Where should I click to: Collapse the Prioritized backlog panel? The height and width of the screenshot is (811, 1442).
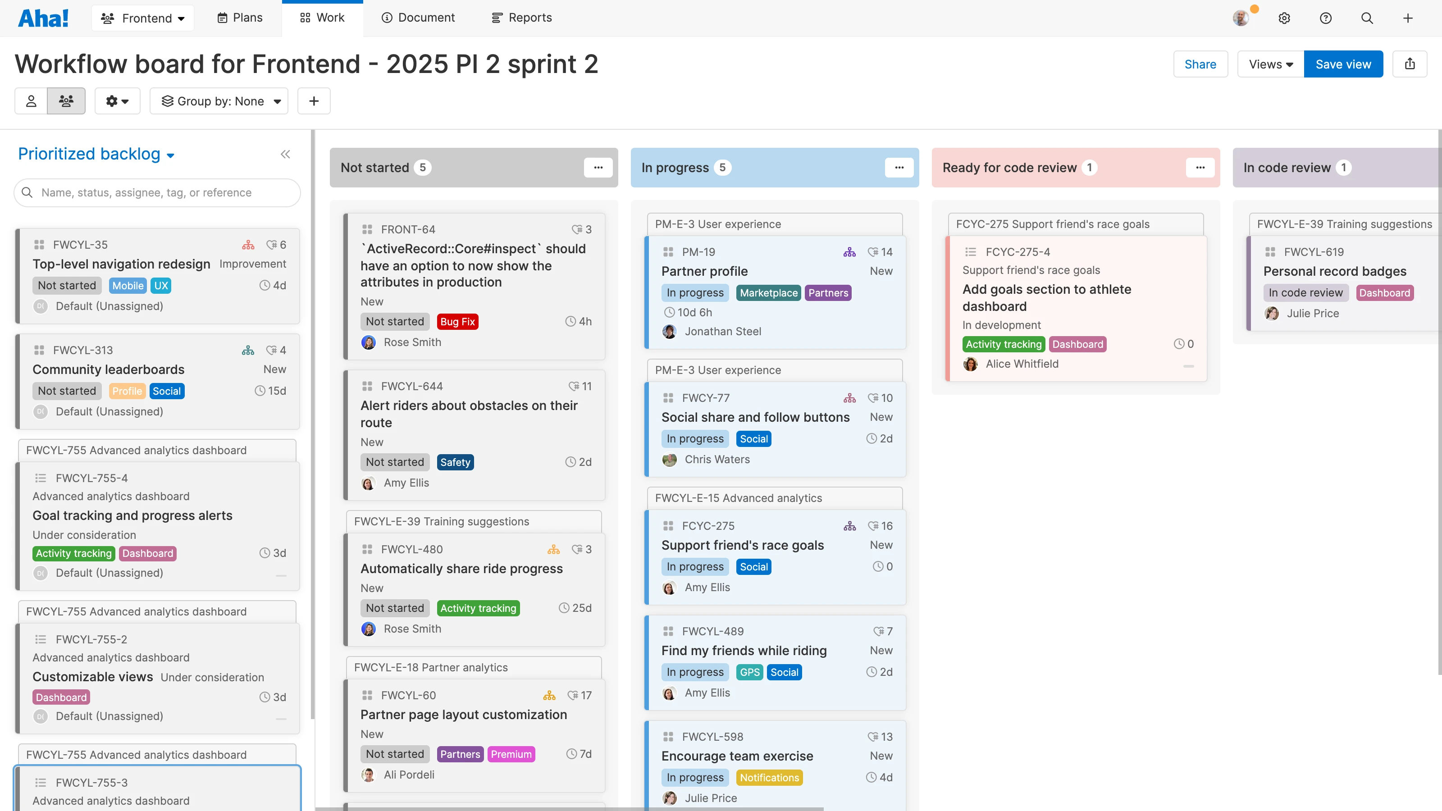[286, 154]
